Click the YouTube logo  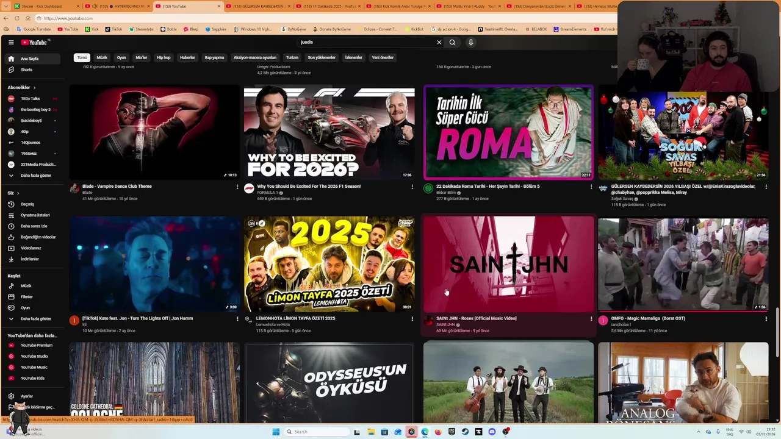tap(34, 42)
